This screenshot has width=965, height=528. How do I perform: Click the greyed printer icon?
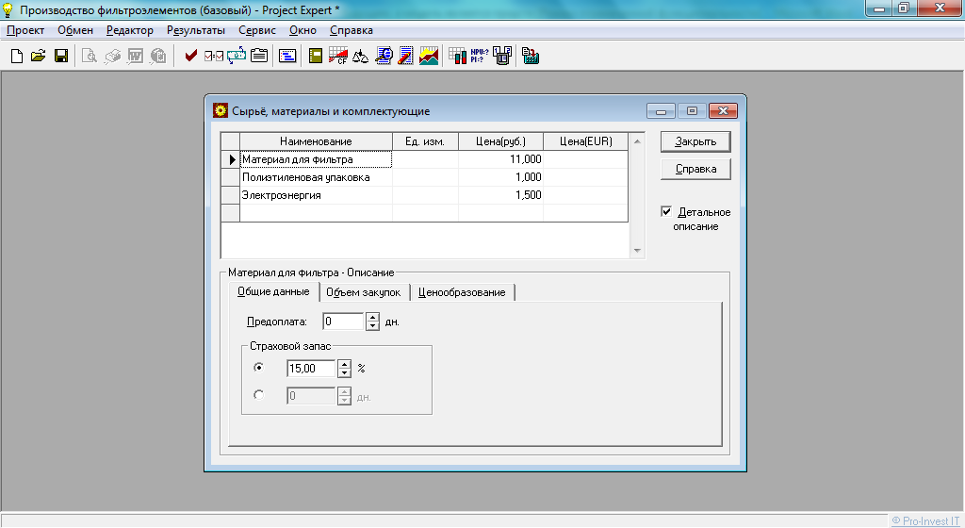click(112, 56)
